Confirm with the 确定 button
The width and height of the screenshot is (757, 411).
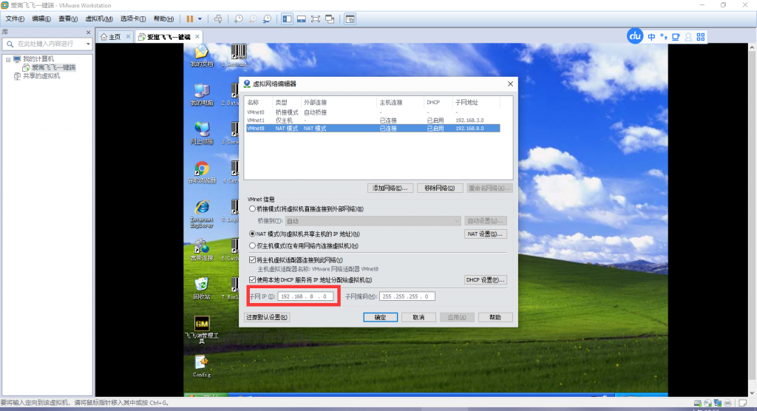381,317
